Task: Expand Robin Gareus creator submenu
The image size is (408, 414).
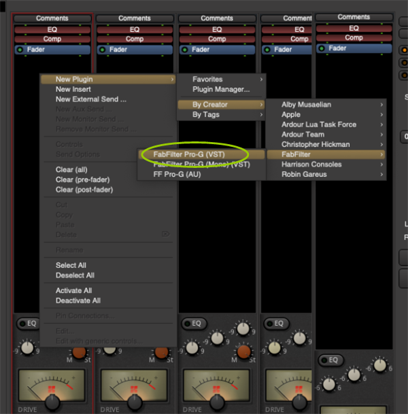Action: coord(326,175)
